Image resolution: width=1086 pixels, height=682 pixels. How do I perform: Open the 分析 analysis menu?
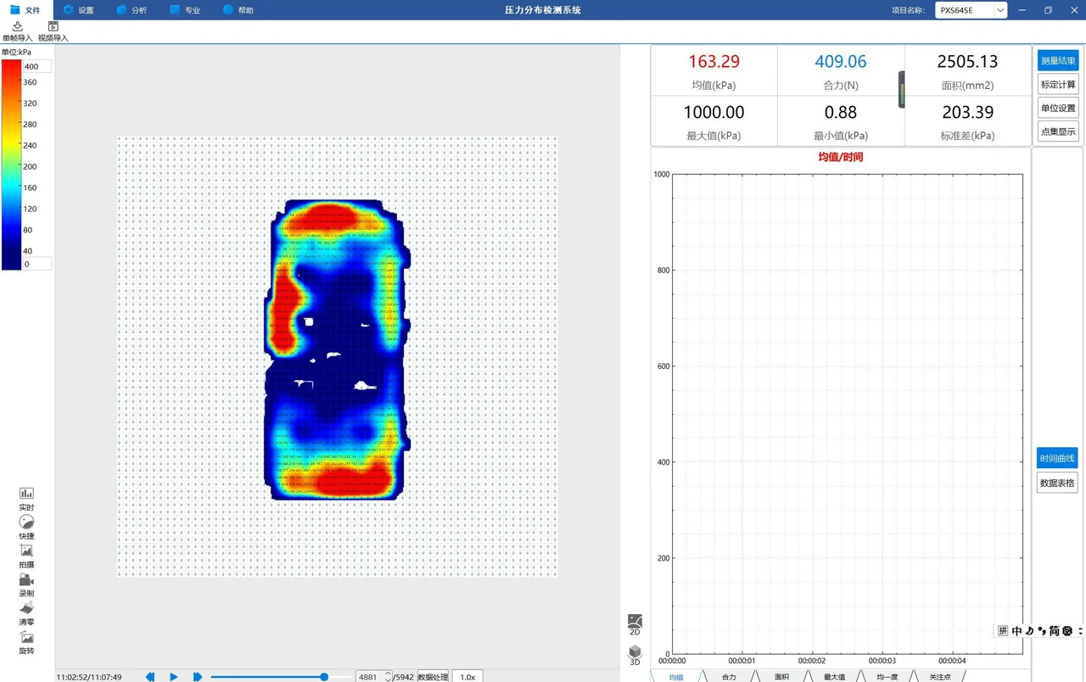132,10
